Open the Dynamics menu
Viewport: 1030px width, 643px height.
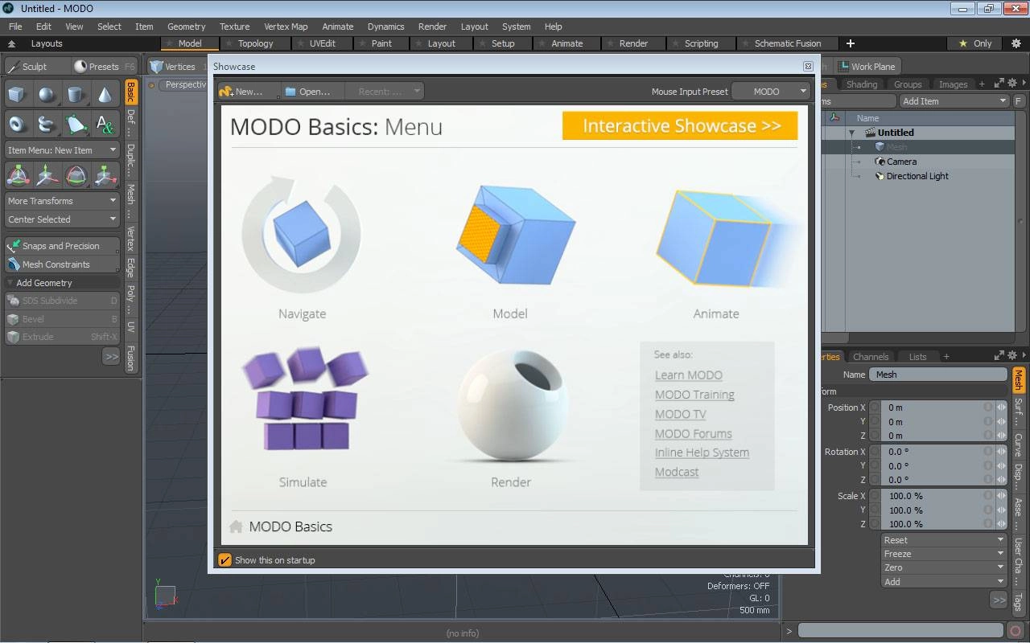coord(385,27)
